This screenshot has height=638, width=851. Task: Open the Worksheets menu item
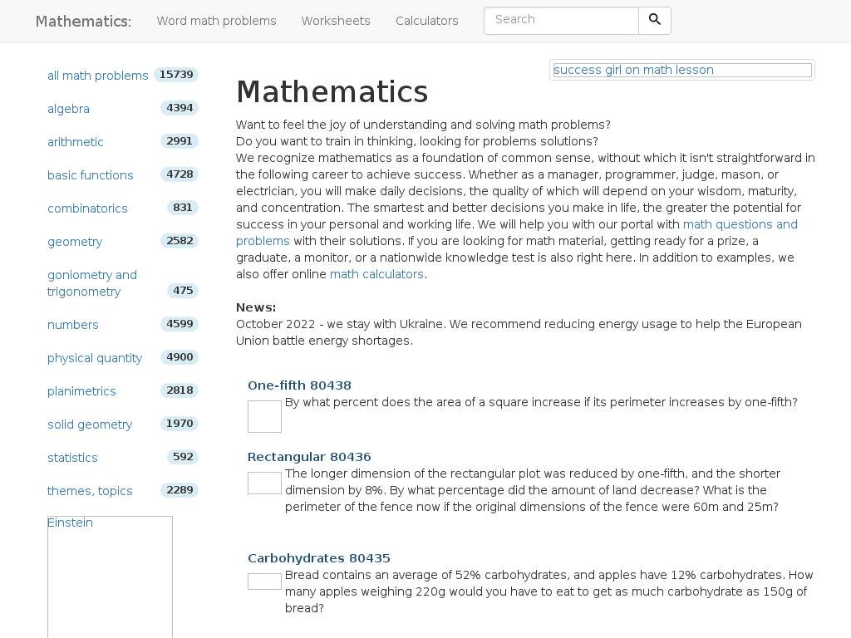pos(336,21)
